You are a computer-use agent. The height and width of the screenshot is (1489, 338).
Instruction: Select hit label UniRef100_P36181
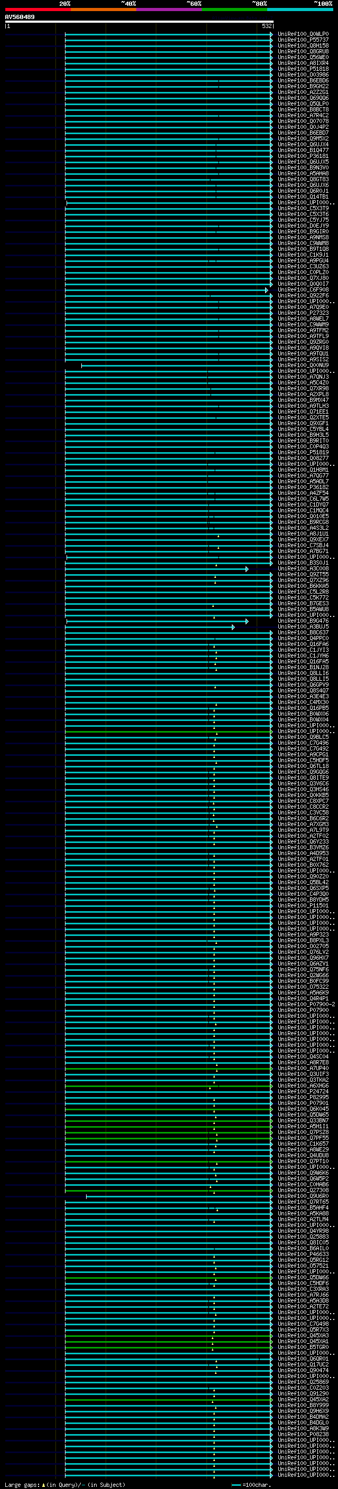(x=303, y=156)
